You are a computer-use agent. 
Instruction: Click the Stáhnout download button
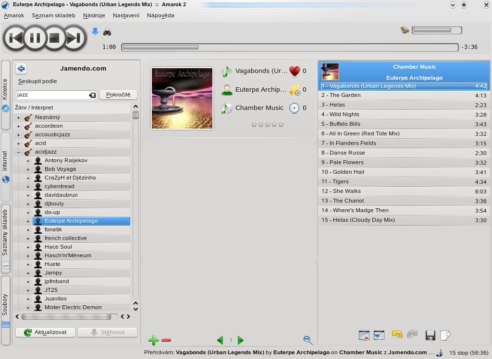107,332
